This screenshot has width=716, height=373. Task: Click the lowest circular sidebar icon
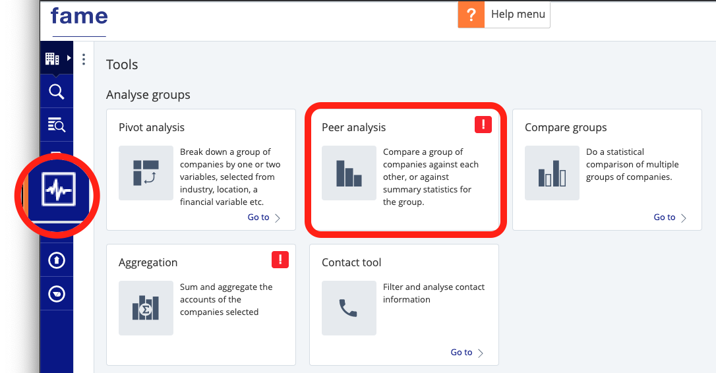[57, 294]
